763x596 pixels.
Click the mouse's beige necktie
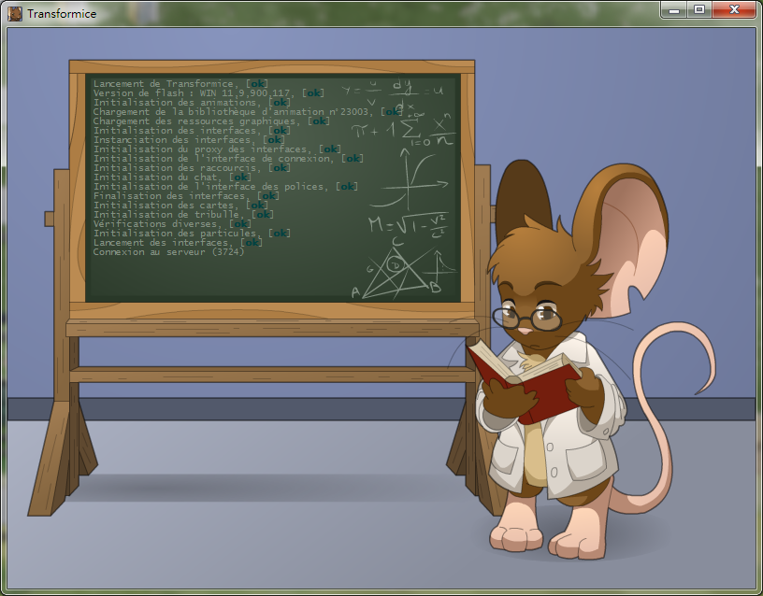coord(533,448)
